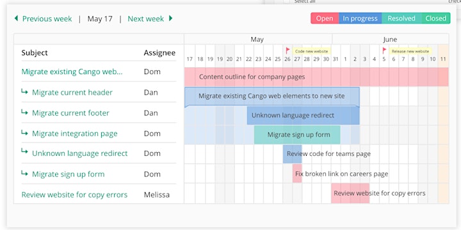Select the Migrate sign up form Gantt bar
461x230 pixels.
click(297, 135)
